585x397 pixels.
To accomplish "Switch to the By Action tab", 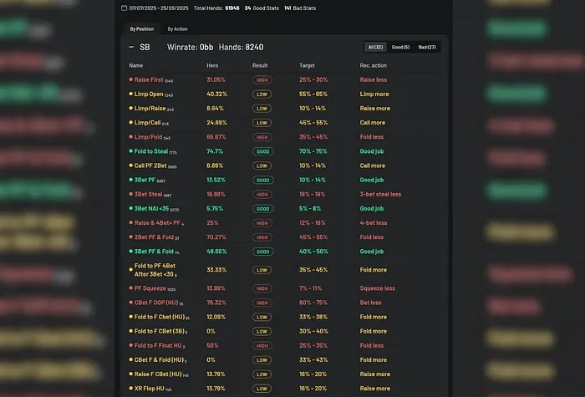I will tap(177, 28).
